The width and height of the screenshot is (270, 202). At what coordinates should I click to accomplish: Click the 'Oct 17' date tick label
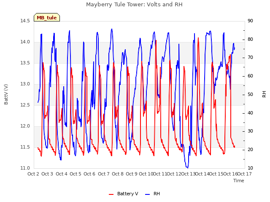pyautogui.click(x=245, y=174)
